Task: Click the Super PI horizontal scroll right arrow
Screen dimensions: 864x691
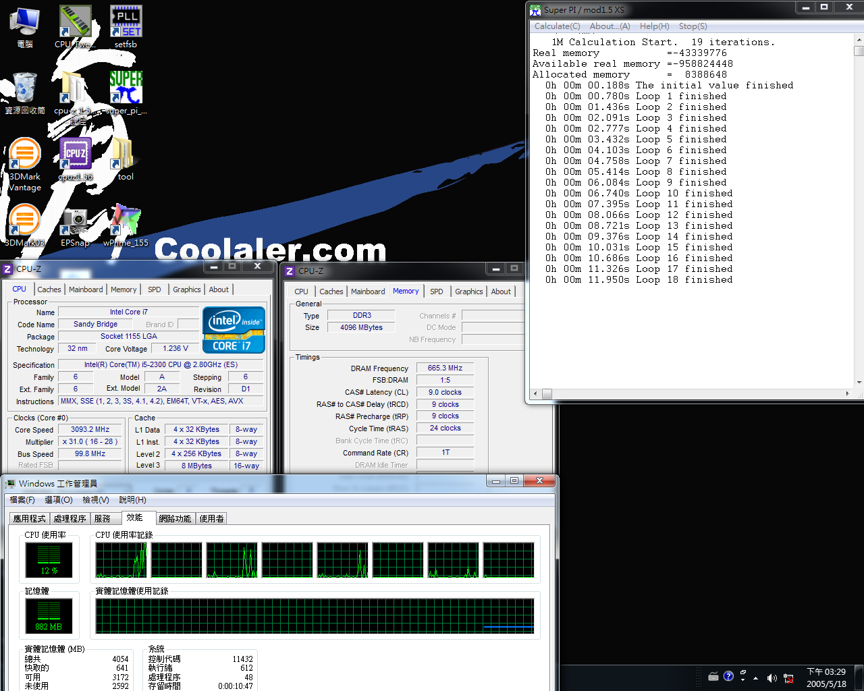Action: [x=848, y=393]
